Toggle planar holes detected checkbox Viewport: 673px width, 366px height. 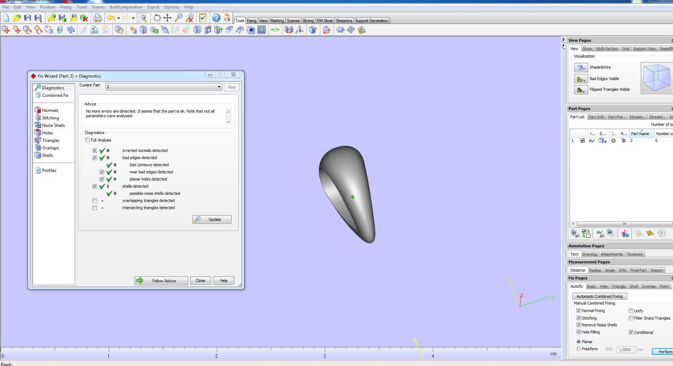[102, 179]
